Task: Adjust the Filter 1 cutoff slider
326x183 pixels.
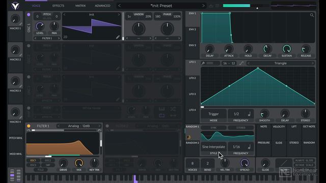Action: point(62,156)
